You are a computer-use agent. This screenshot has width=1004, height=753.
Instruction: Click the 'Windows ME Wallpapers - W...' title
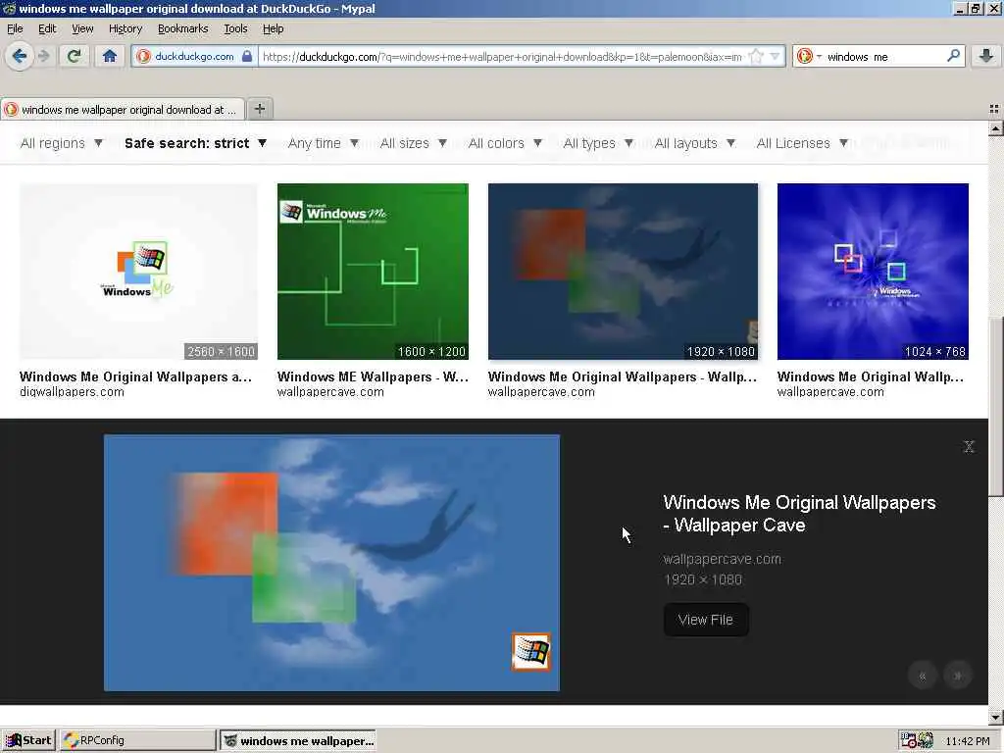click(373, 376)
